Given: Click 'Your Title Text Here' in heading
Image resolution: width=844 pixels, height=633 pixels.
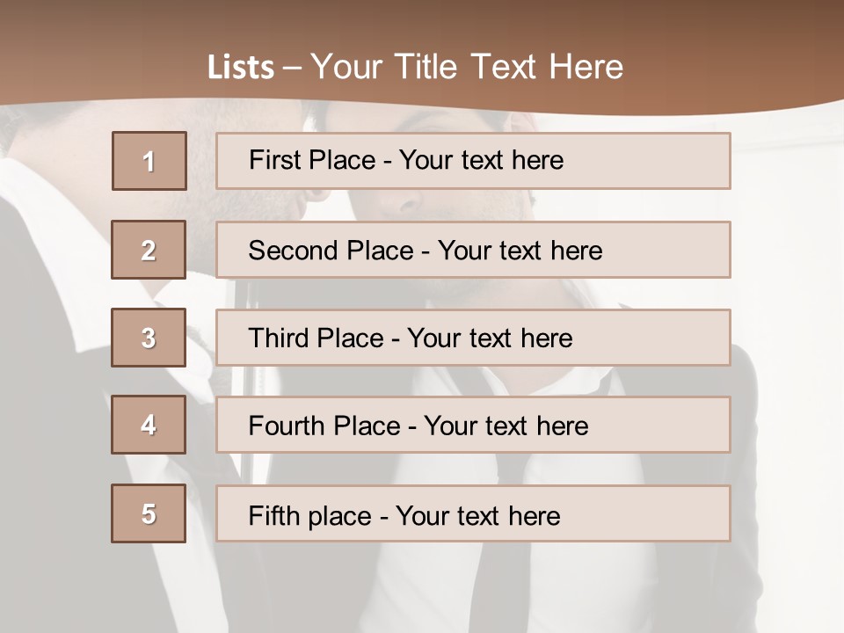Looking at the screenshot, I should coord(467,67).
